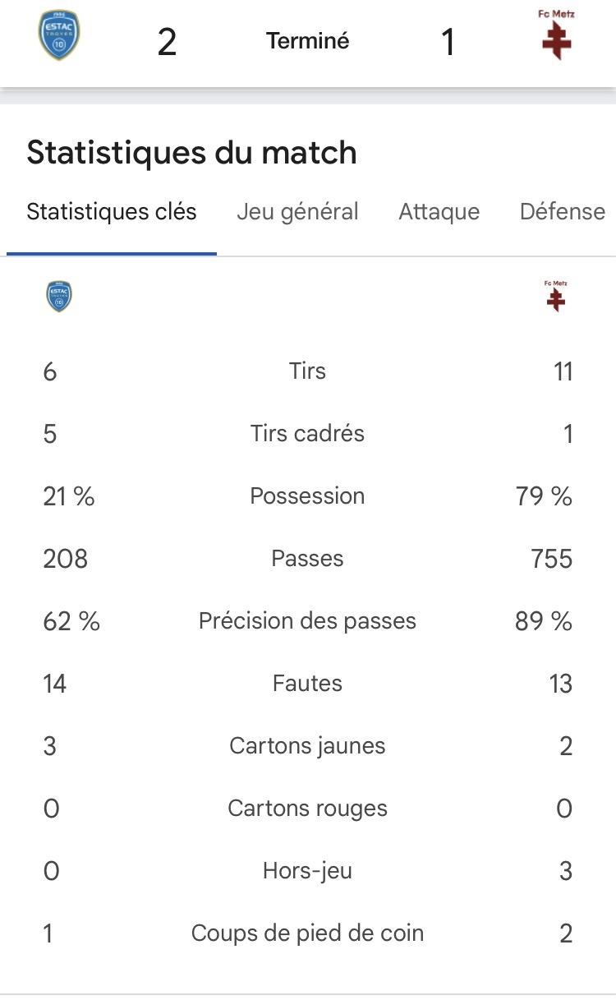
Task: Select the small ESTAC crest above statistics column
Action: (59, 297)
